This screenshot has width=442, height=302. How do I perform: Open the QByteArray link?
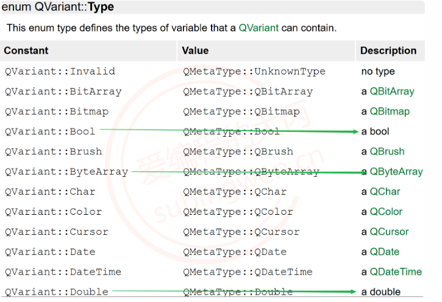click(396, 171)
